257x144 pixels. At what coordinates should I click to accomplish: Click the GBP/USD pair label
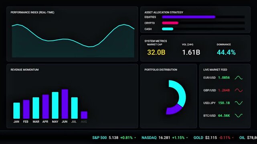209,90
